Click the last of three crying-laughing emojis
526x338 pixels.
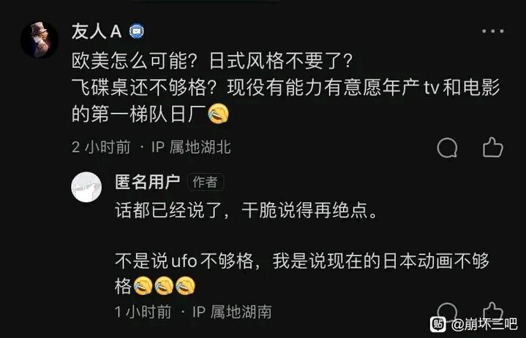coord(186,285)
